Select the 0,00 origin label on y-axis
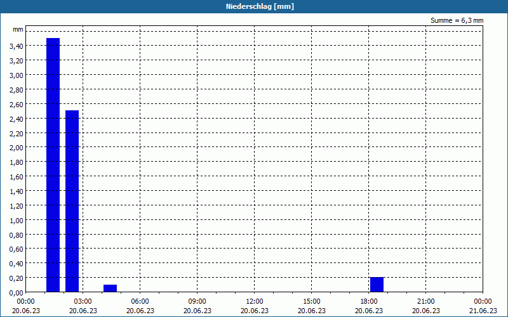This screenshot has height=317, width=508. point(17,293)
